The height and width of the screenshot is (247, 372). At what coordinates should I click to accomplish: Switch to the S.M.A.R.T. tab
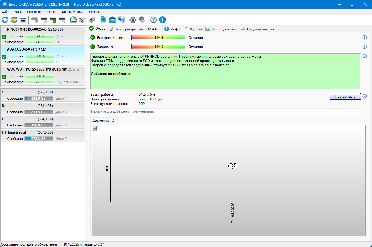pos(150,29)
